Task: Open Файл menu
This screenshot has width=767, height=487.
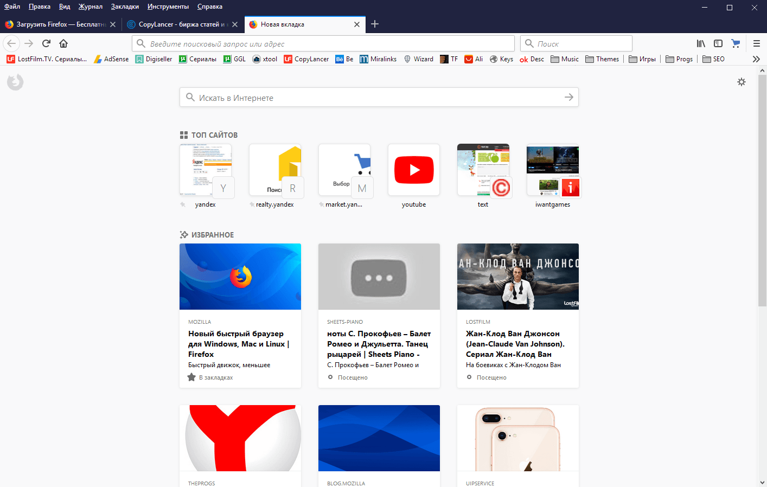Action: 12,7
